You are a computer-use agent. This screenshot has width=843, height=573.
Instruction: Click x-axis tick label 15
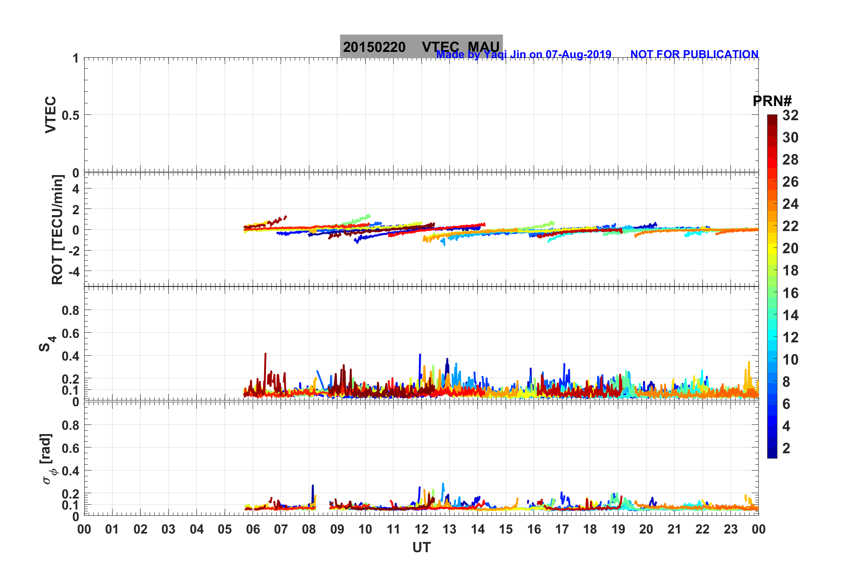click(x=506, y=529)
